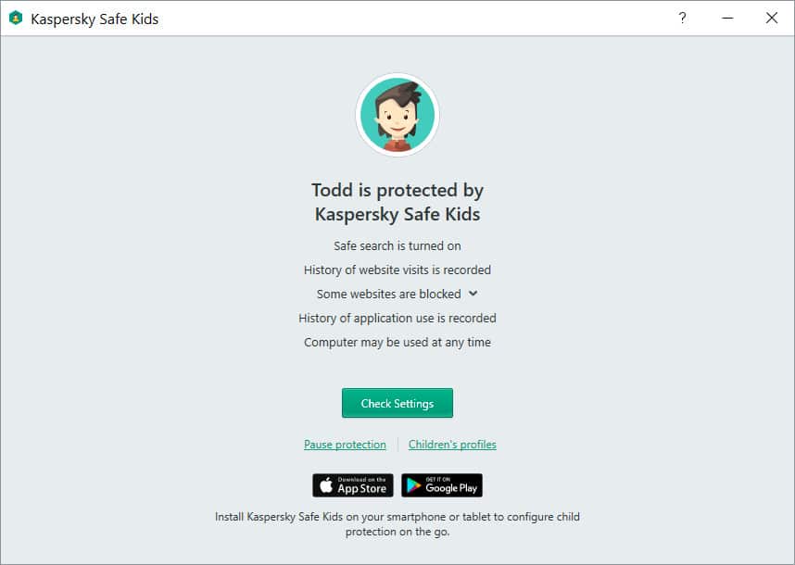Click 'Safe search is turned on' status
Image resolution: width=795 pixels, height=565 pixels.
(x=397, y=245)
